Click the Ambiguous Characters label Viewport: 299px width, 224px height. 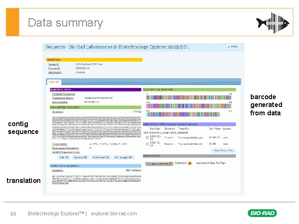66,148
